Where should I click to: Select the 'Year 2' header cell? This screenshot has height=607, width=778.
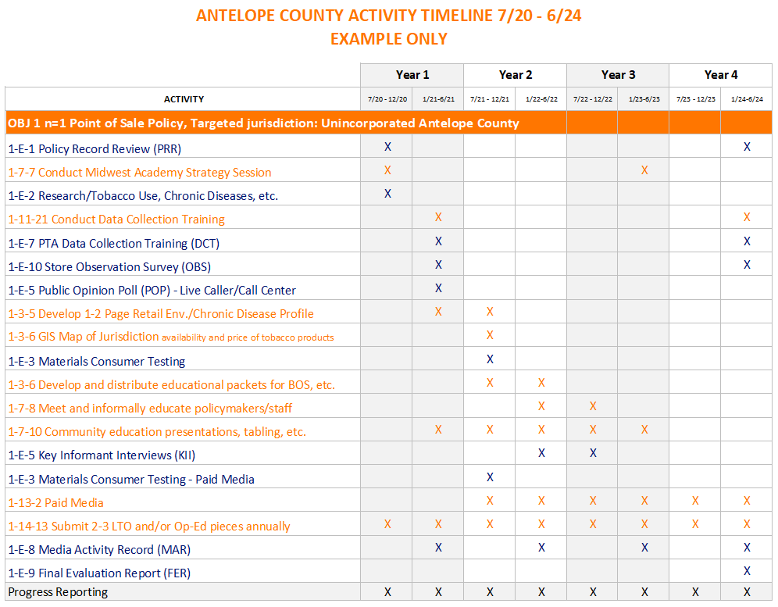[515, 75]
